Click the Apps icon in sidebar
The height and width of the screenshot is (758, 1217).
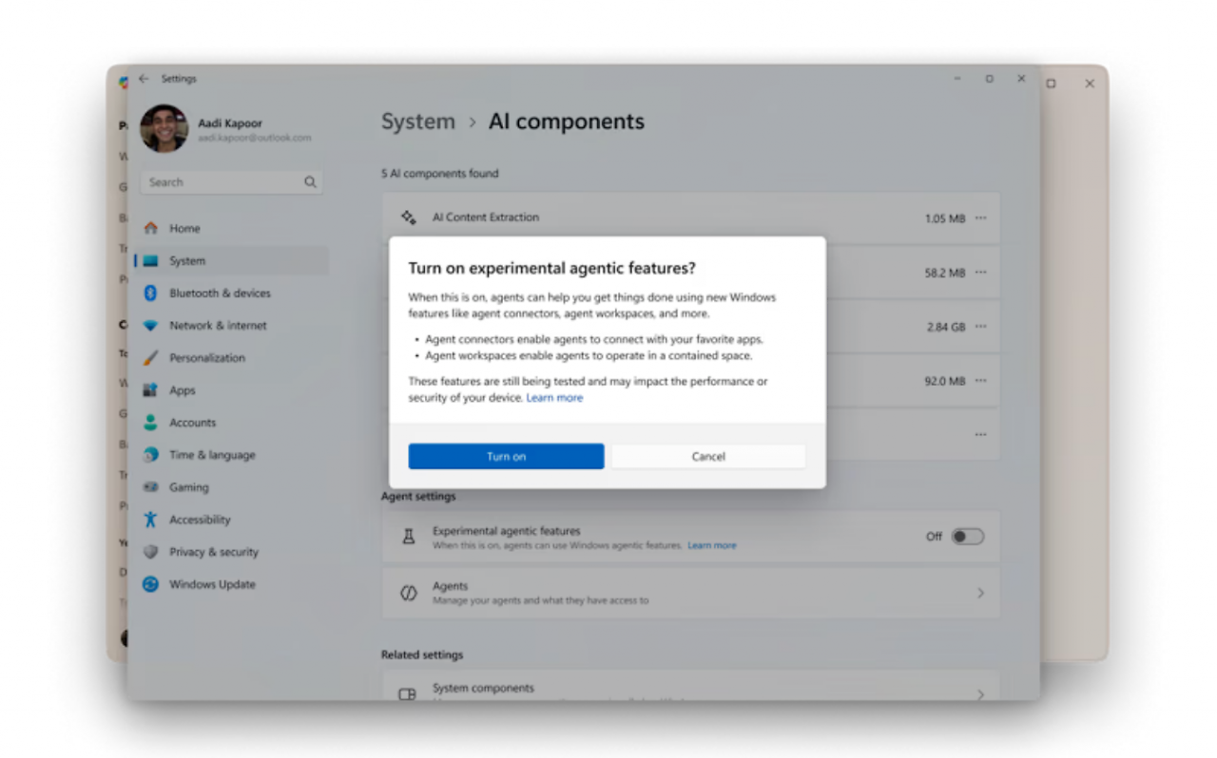tap(150, 389)
